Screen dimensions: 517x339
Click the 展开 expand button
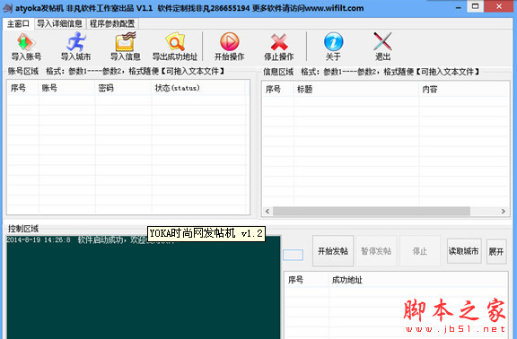pyautogui.click(x=496, y=252)
